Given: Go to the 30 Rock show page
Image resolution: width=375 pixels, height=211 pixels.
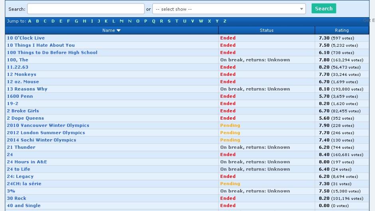Looking at the screenshot, I should pyautogui.click(x=16, y=198).
